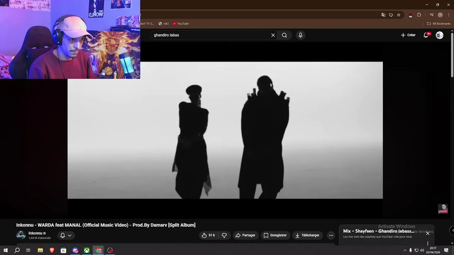
Task: Click the INKONNU channel watermark thumbnail
Action: (443, 208)
